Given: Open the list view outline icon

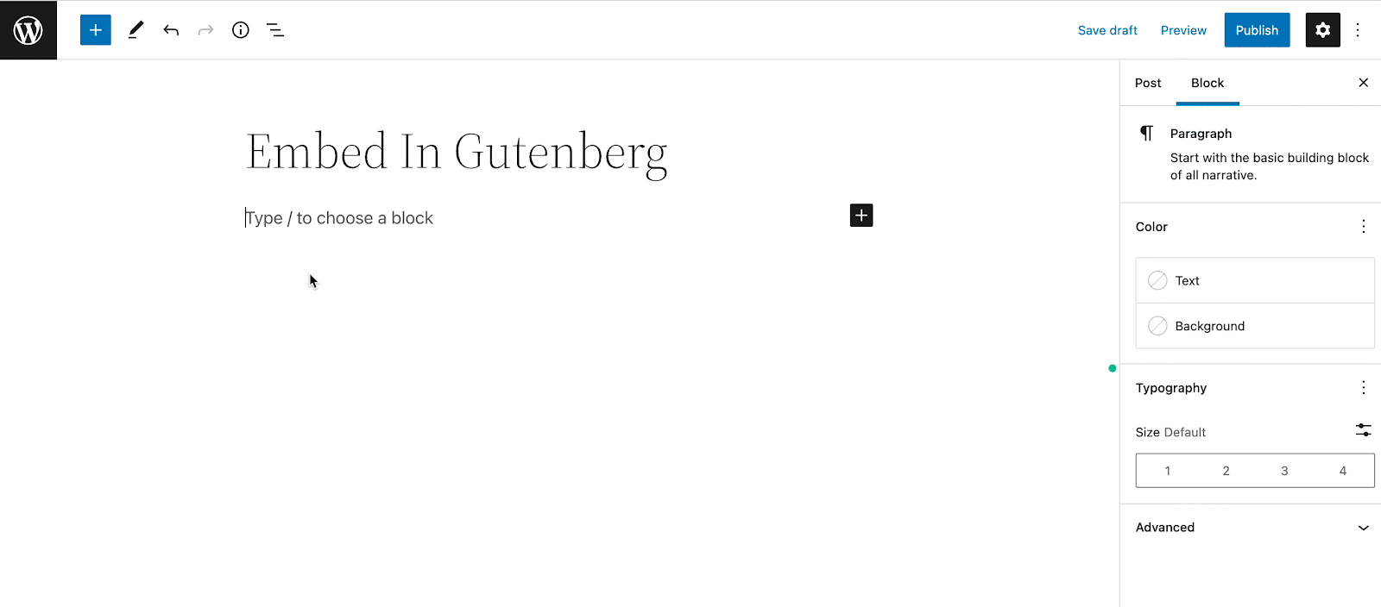Looking at the screenshot, I should (275, 30).
